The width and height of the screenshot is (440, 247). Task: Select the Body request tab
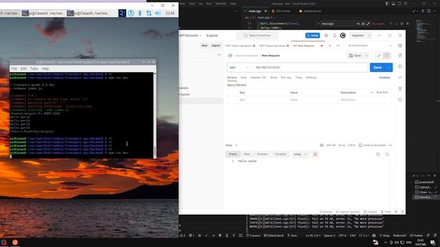[x=274, y=78]
